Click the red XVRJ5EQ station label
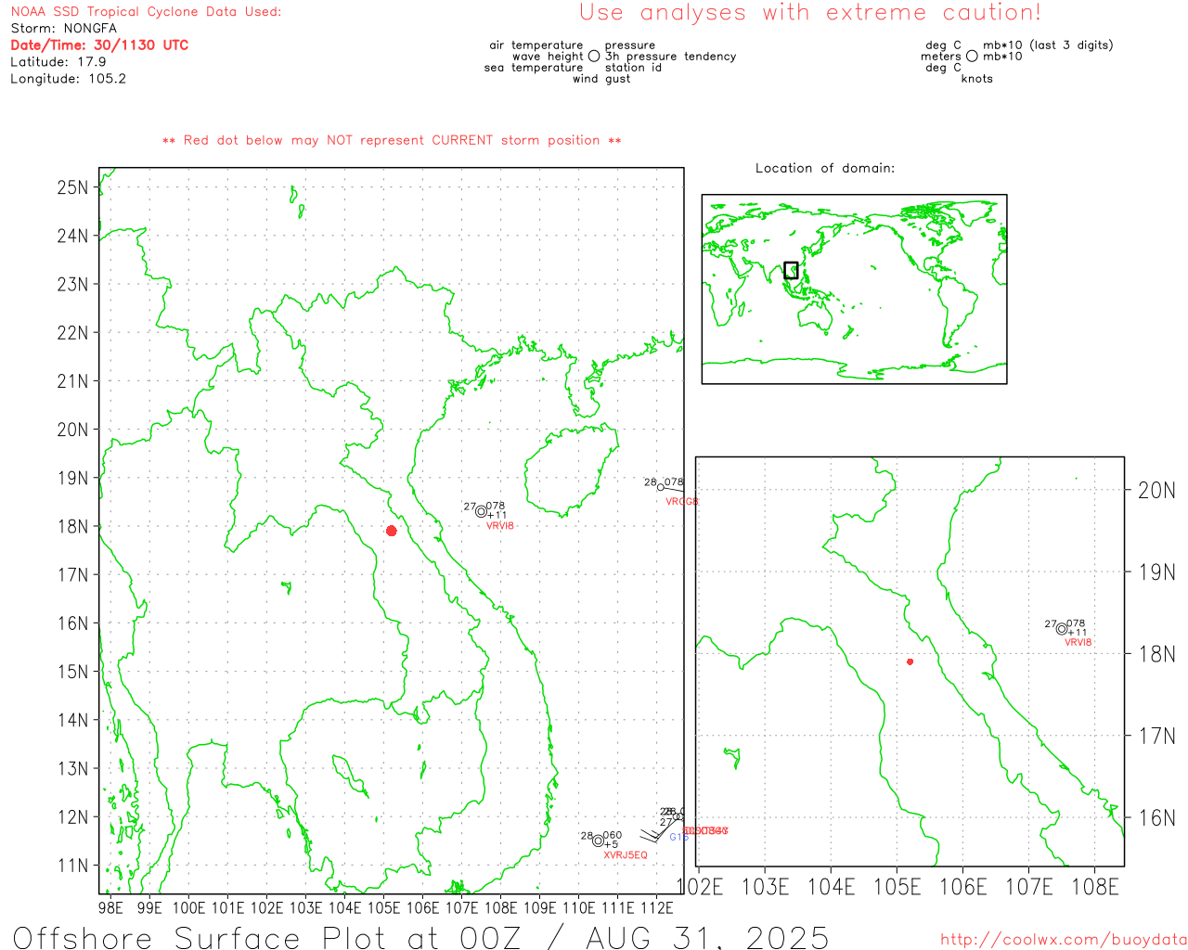The width and height of the screenshot is (1188, 950). (626, 855)
